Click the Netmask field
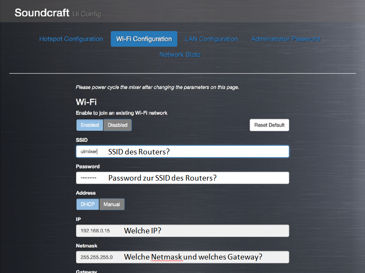 183,257
